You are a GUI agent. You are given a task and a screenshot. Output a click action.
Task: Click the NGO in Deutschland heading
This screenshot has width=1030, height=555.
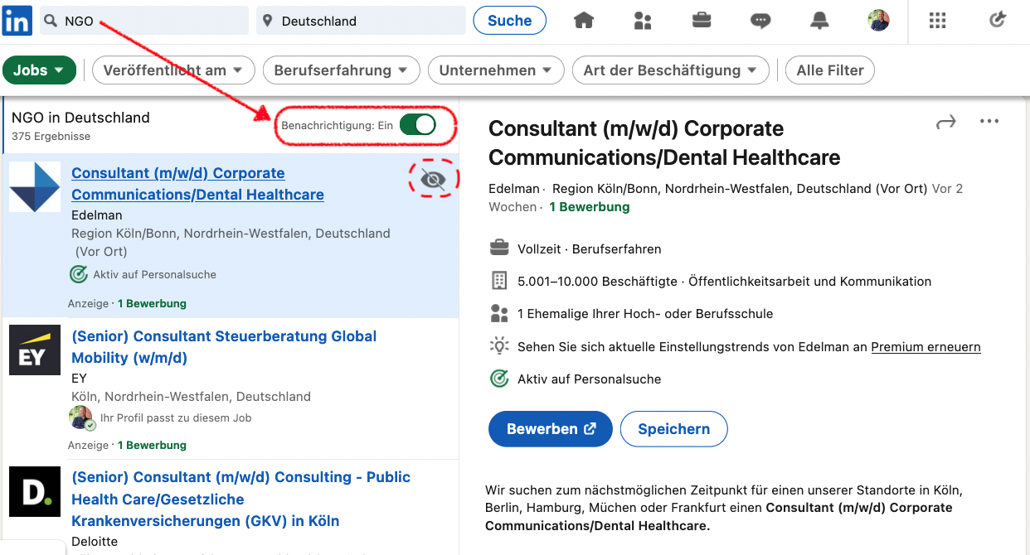coord(80,118)
